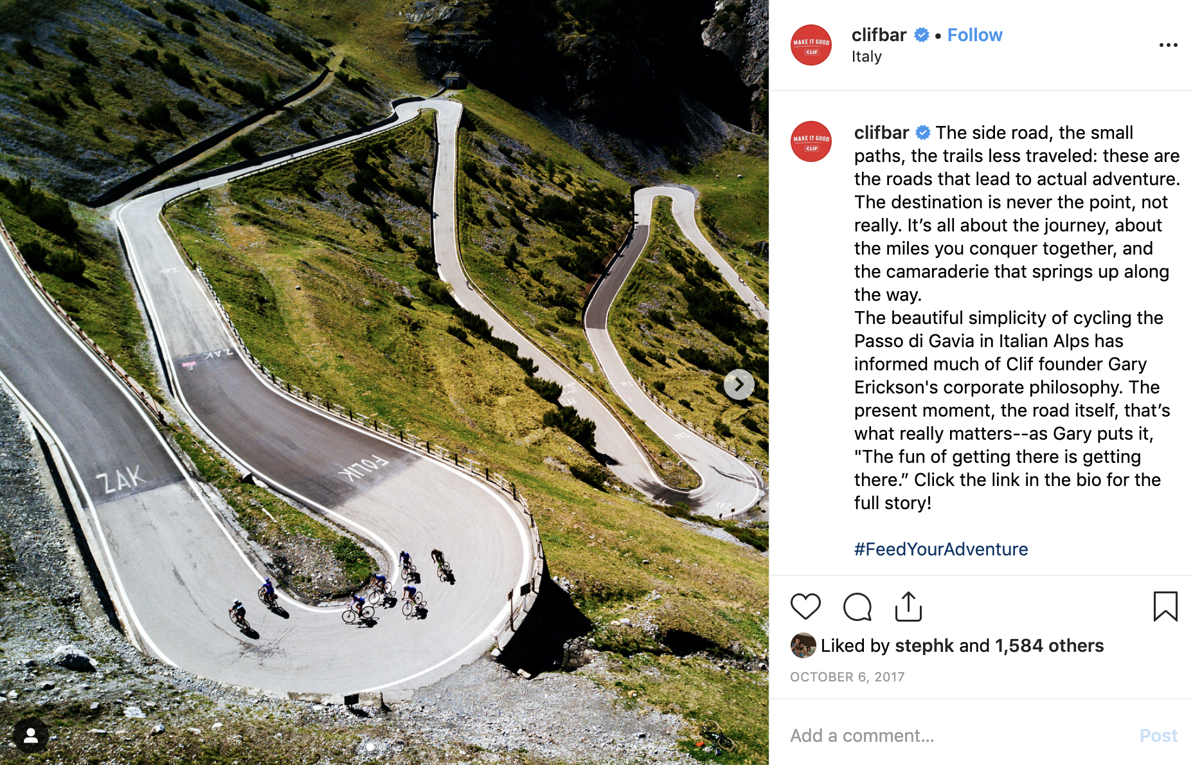The image size is (1193, 765).
Task: Show the list of 1,584 others who liked
Action: [x=1049, y=645]
